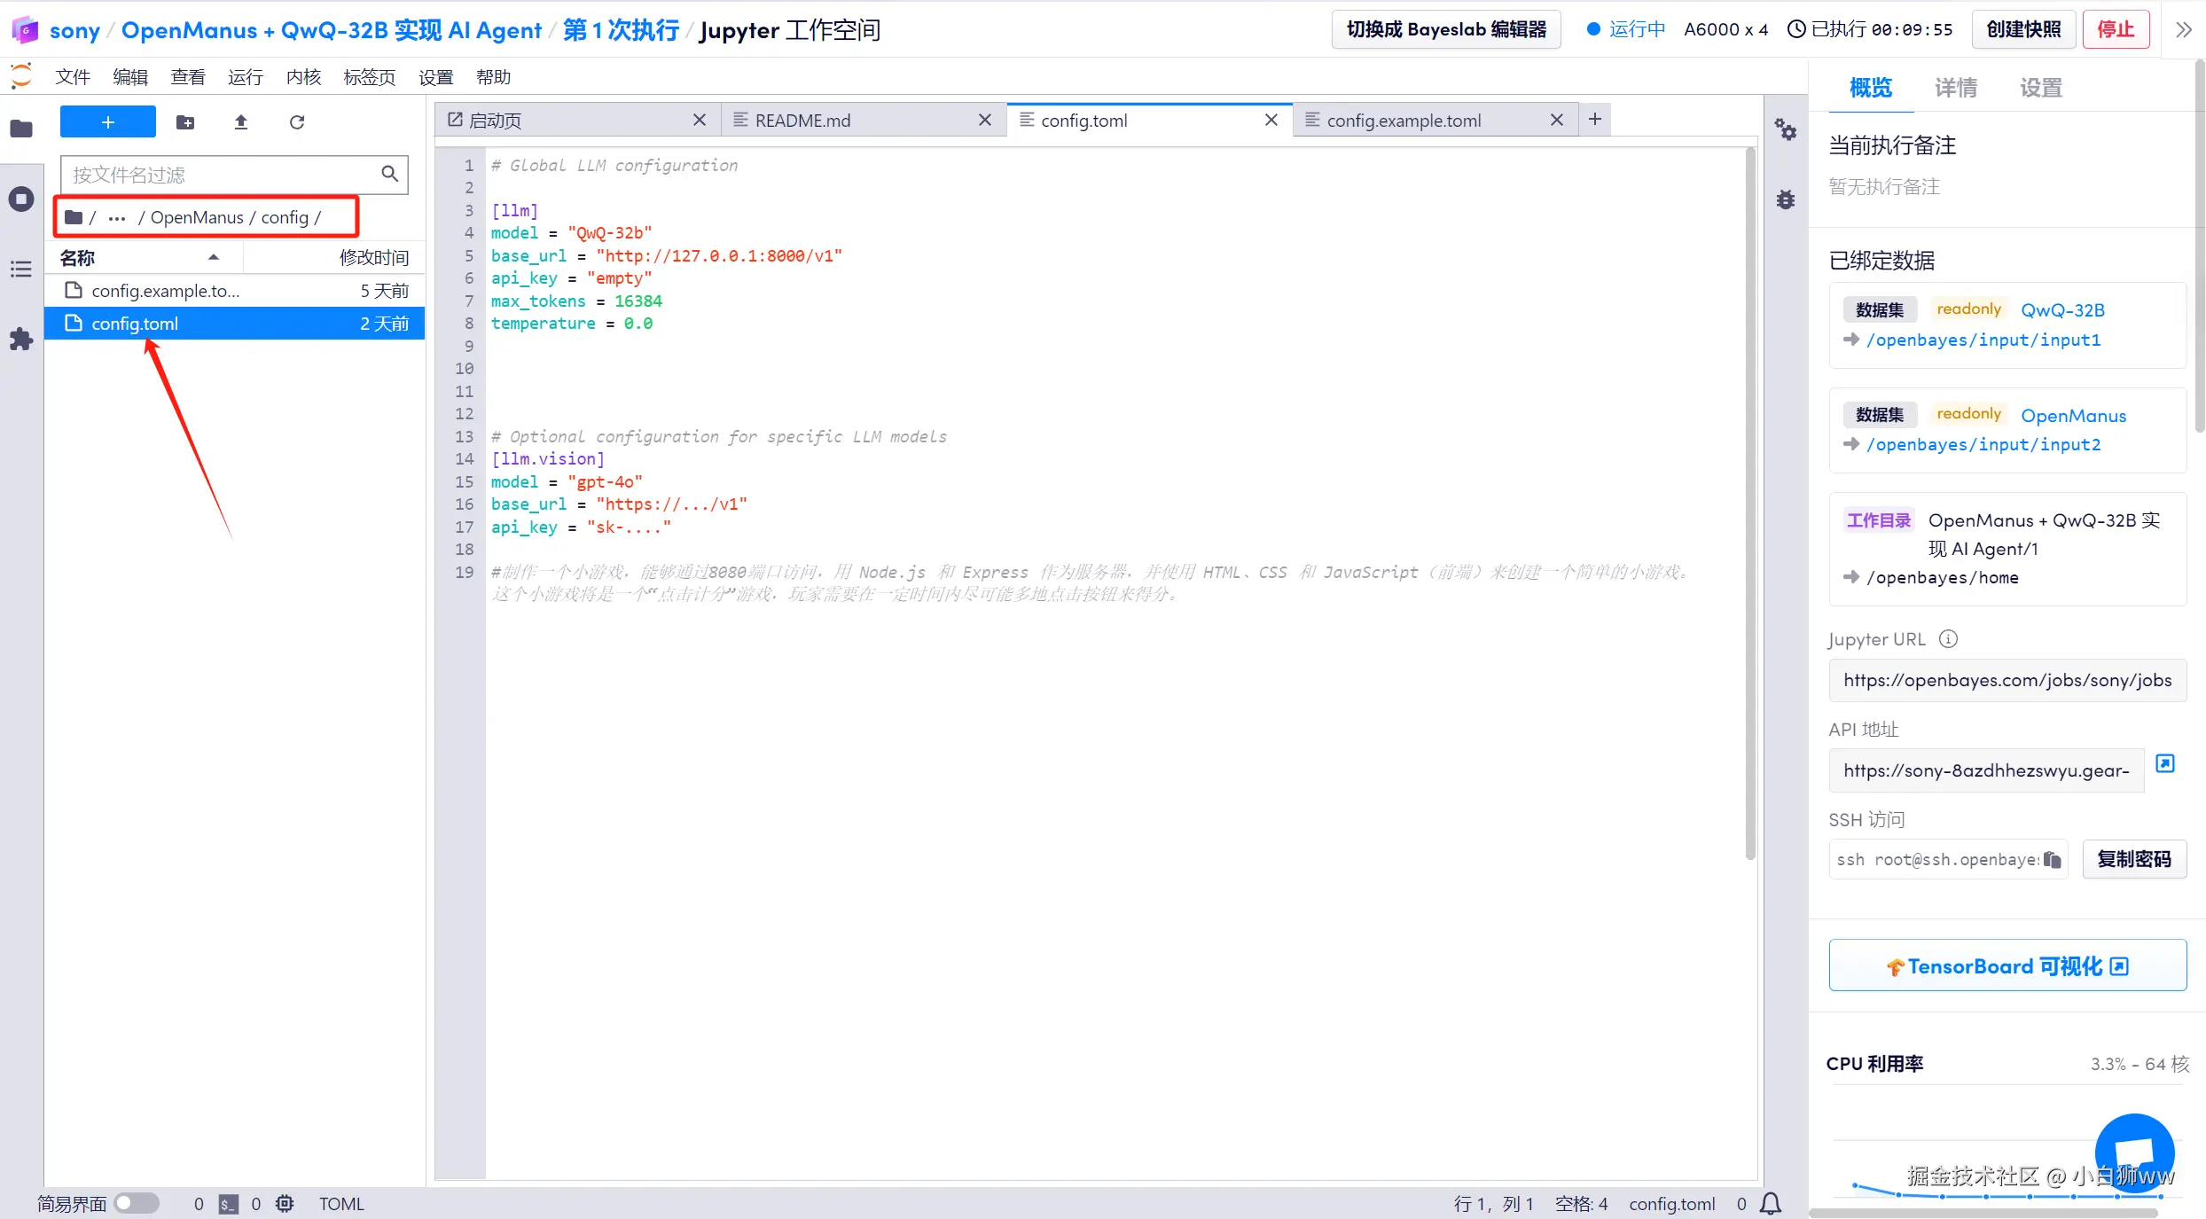Open the running terminals and kernels sidebar
The image size is (2206, 1219).
(21, 199)
